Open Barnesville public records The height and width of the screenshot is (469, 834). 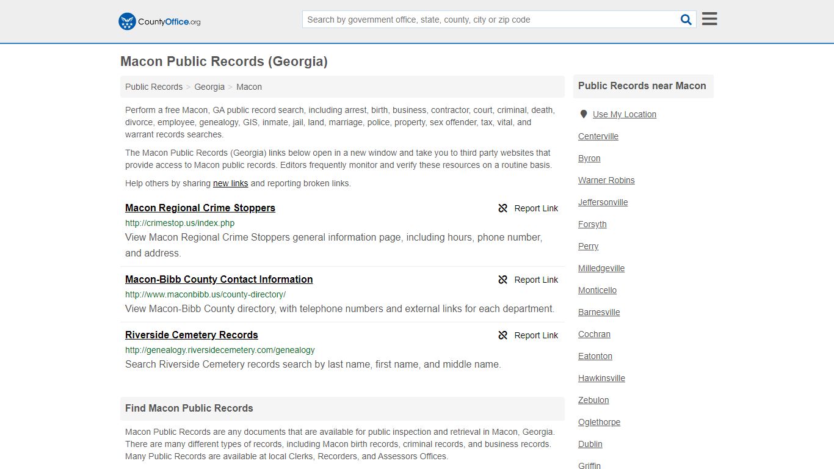pyautogui.click(x=599, y=312)
